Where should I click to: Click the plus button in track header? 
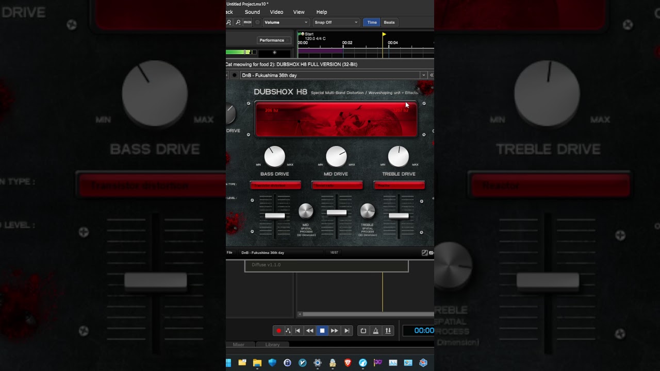[x=274, y=53]
